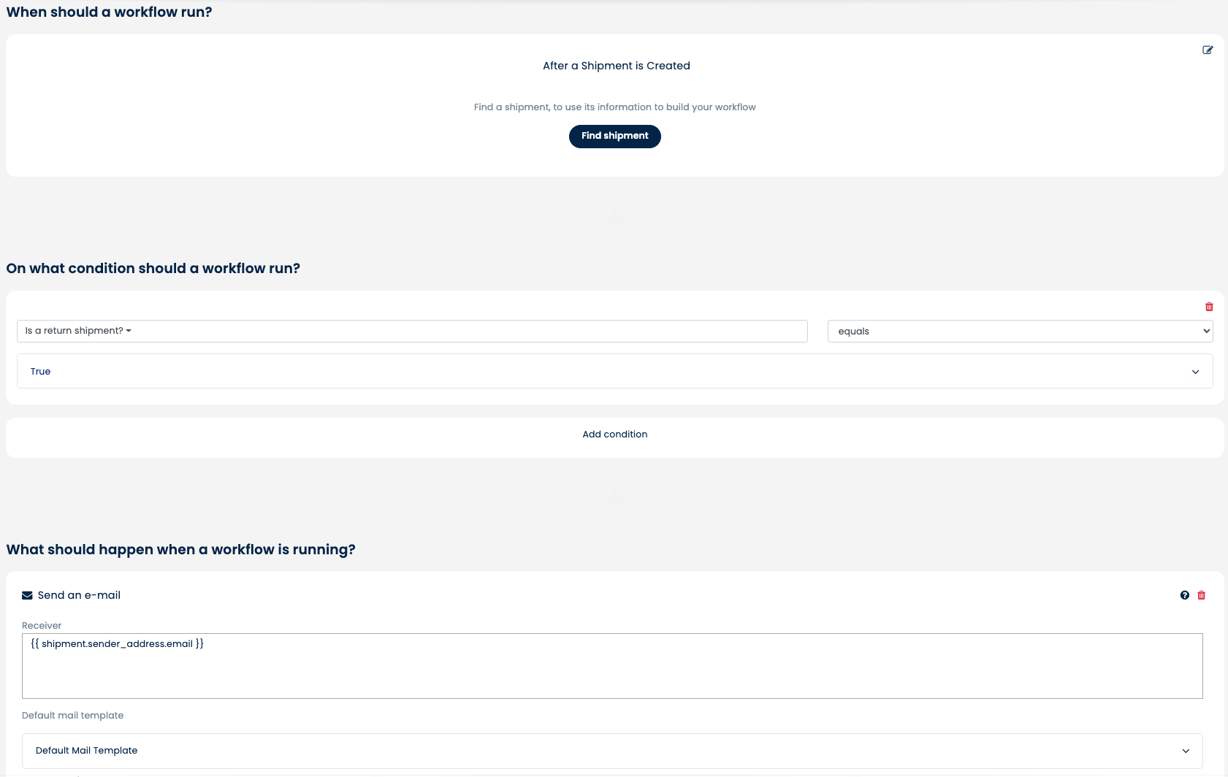Delete the return shipment condition

point(1209,307)
